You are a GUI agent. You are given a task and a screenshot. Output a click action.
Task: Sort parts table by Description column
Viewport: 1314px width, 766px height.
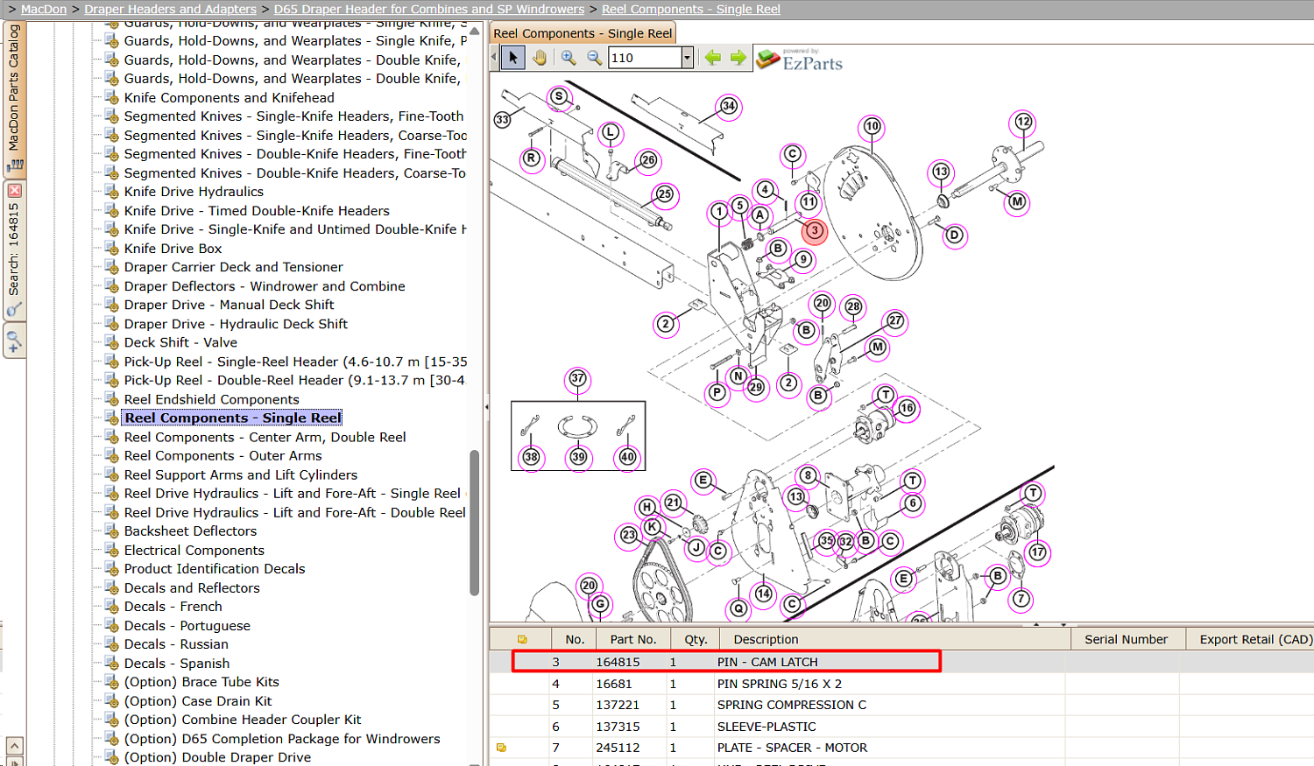pos(894,639)
